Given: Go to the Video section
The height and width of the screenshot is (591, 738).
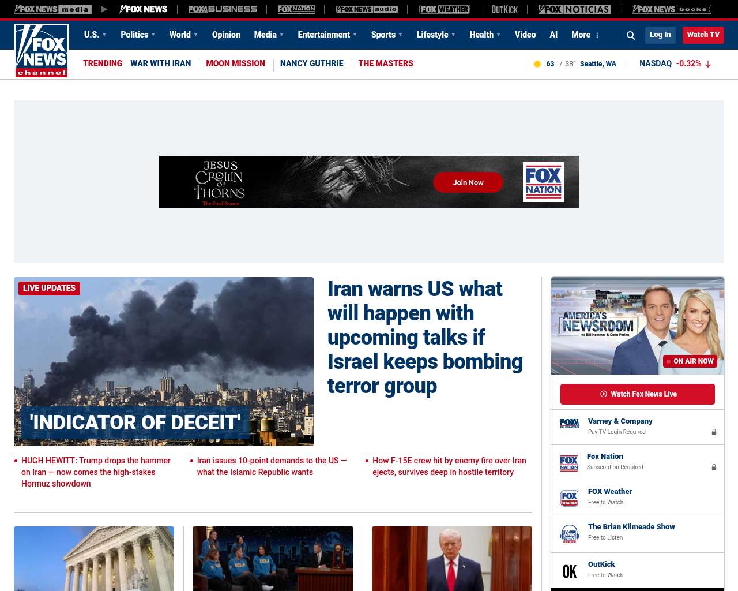Looking at the screenshot, I should coord(525,35).
